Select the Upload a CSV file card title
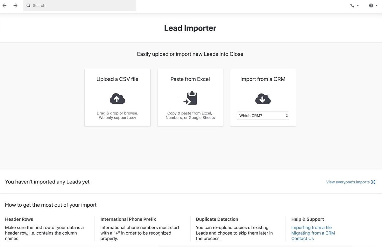Screen dimensions: 382x247 coord(117,79)
